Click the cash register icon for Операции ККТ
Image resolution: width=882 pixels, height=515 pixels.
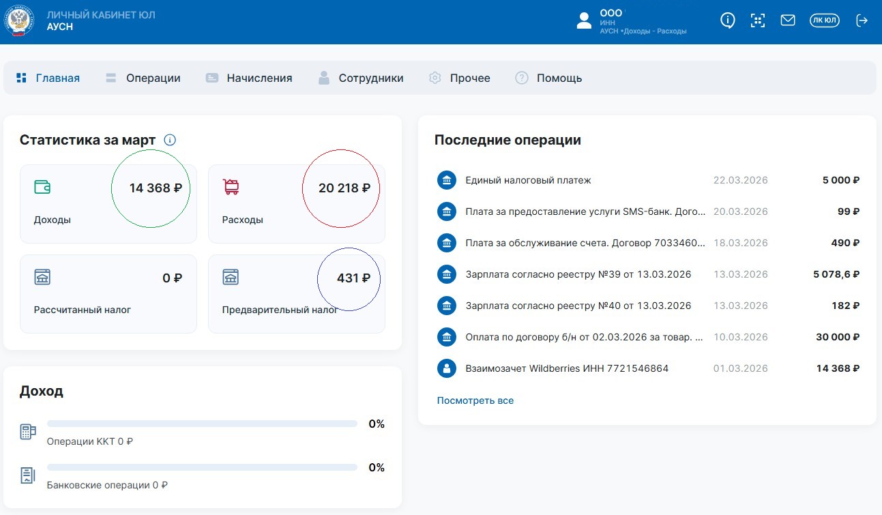28,431
